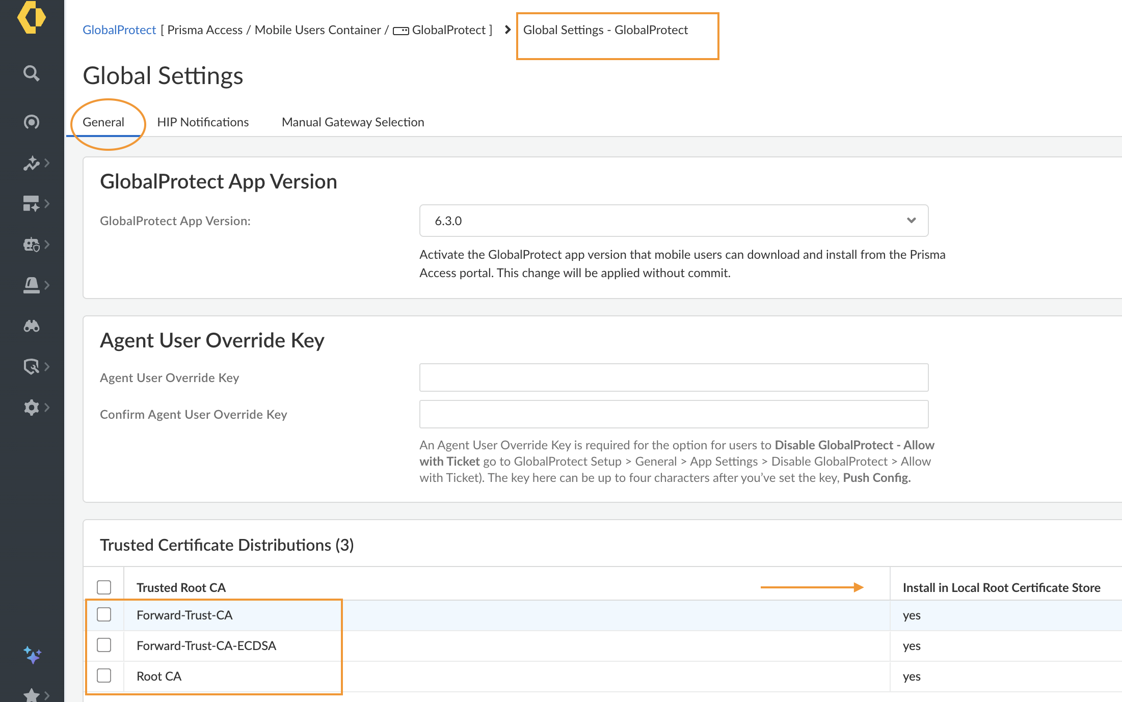Viewport: 1122px width, 702px height.
Task: Click the Palo Alto logo icon
Action: (x=31, y=17)
